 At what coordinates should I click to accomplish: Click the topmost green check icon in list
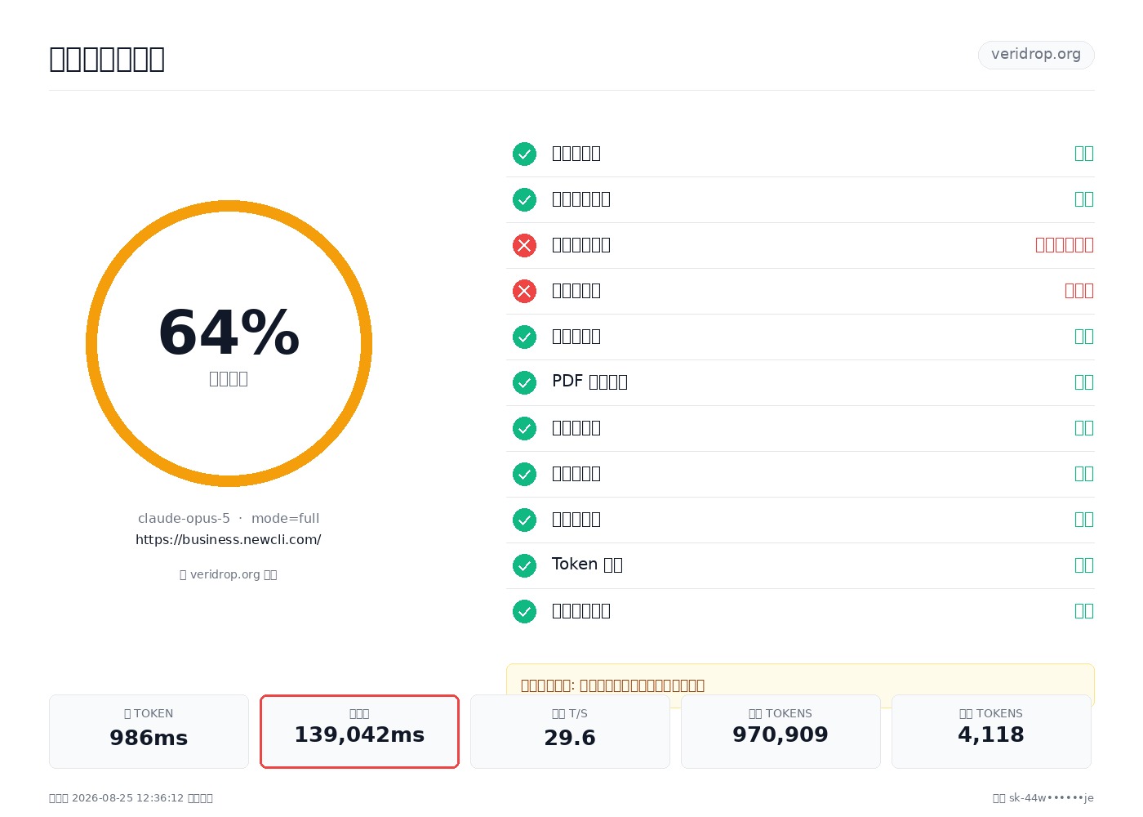[x=524, y=154]
